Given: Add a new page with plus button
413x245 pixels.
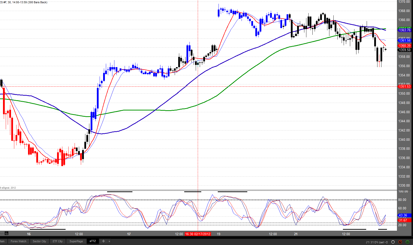Looking at the screenshot, I should (x=103, y=241).
